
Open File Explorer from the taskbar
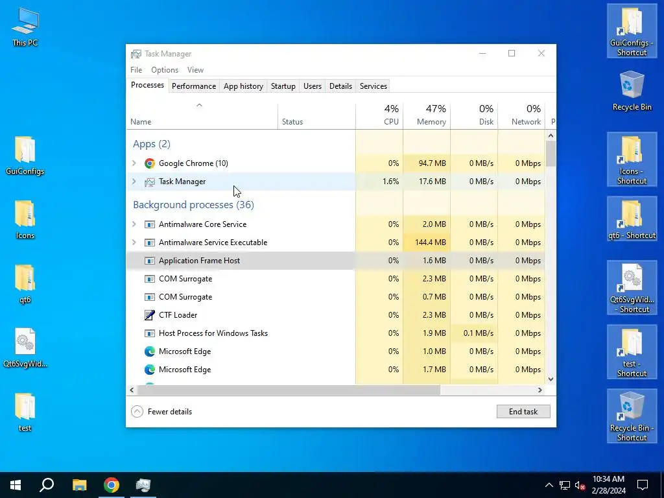point(79,485)
